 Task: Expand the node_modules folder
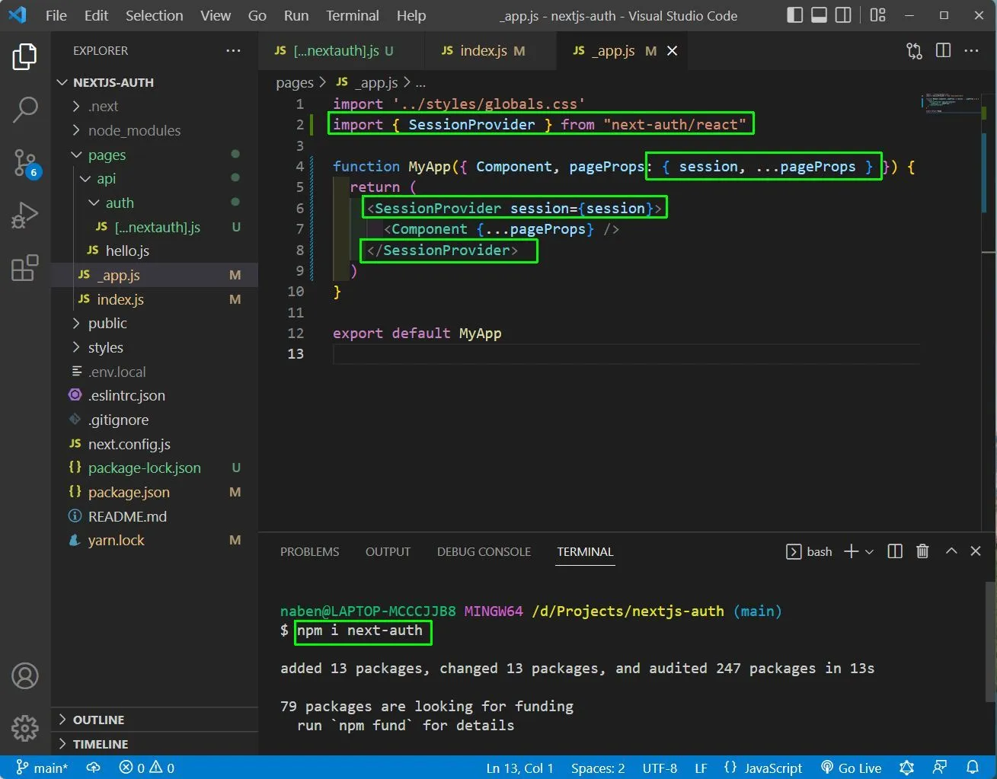point(155,130)
